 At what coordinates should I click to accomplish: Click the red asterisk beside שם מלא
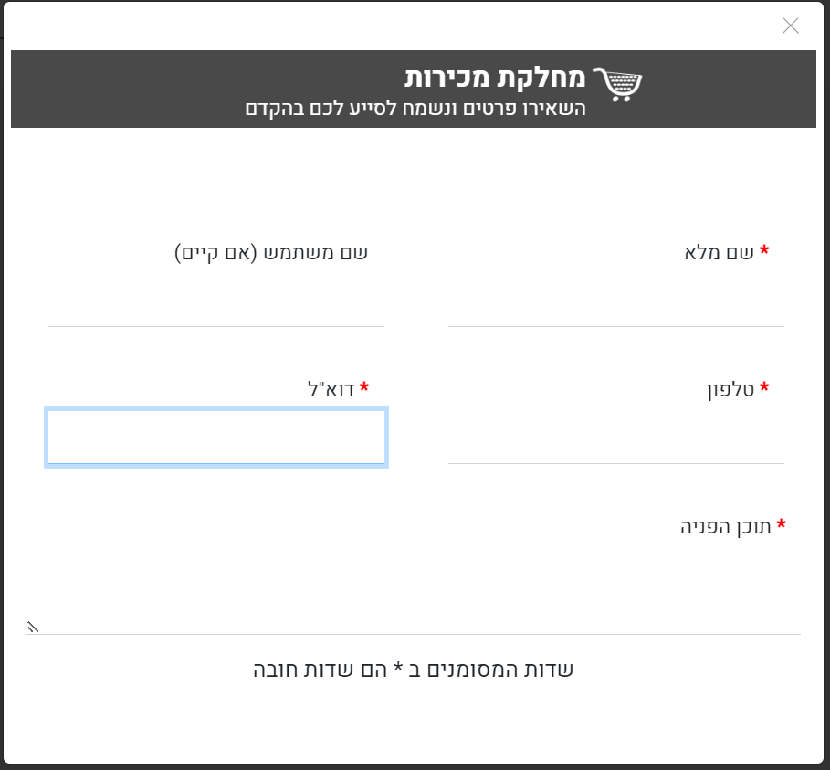[x=765, y=247]
